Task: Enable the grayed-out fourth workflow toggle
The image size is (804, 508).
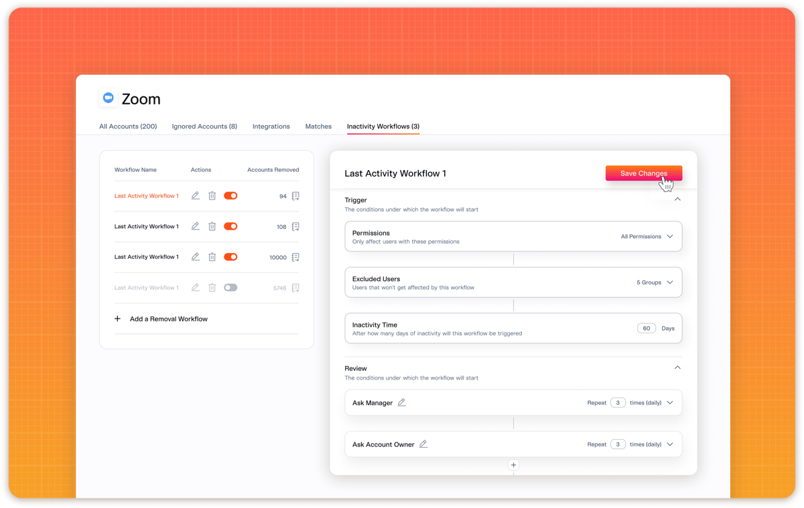Action: 231,287
